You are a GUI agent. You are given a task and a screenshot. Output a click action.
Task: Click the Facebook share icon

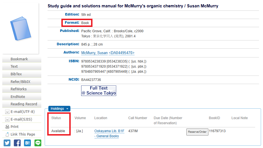pyautogui.click(x=17, y=143)
